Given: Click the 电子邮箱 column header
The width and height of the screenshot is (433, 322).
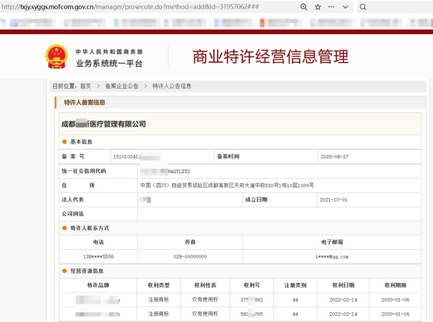Looking at the screenshot, I should (x=332, y=242).
